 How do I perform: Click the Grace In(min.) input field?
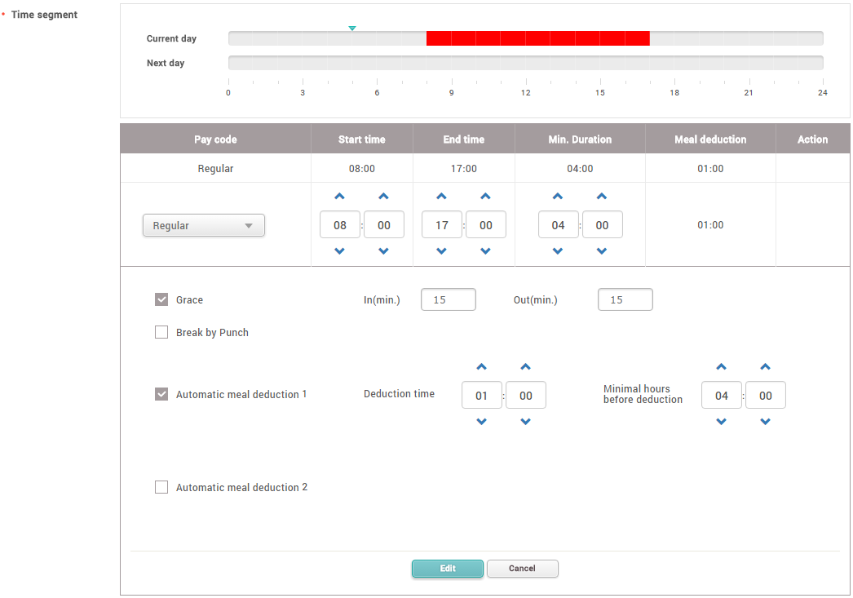448,299
